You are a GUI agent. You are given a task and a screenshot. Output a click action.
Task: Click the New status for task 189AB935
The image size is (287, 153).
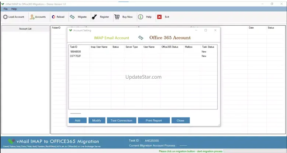204,52
